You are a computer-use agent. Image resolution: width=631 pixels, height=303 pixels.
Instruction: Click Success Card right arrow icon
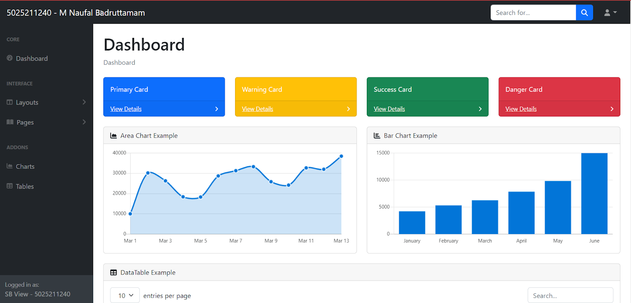(x=480, y=109)
